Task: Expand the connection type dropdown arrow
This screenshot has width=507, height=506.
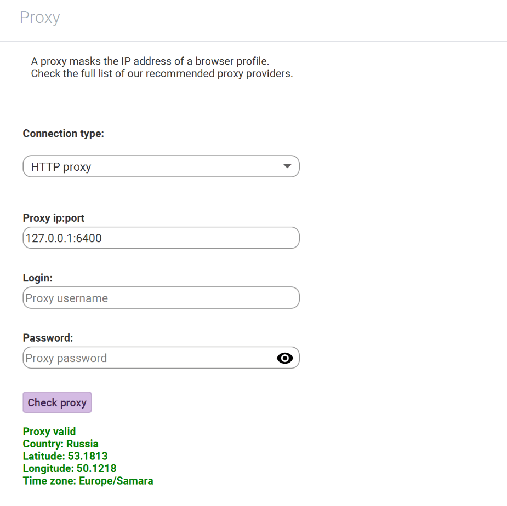Action: pyautogui.click(x=287, y=166)
